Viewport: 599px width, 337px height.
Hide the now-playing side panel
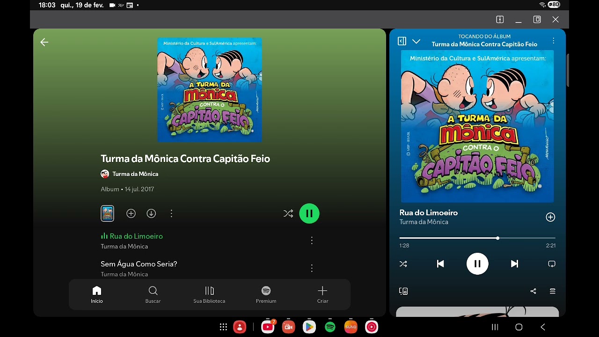click(402, 41)
